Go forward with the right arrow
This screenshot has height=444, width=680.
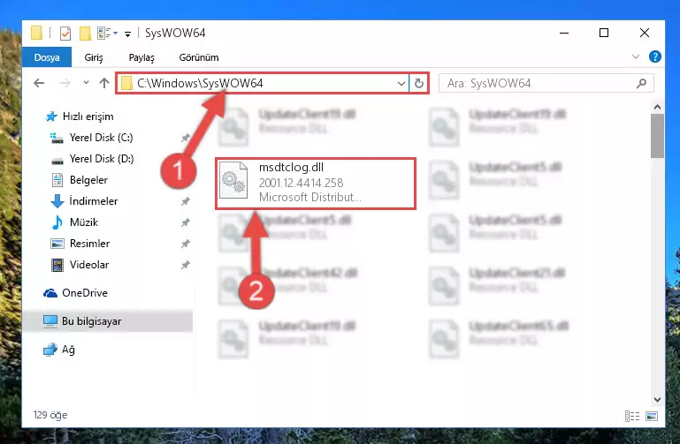point(65,83)
